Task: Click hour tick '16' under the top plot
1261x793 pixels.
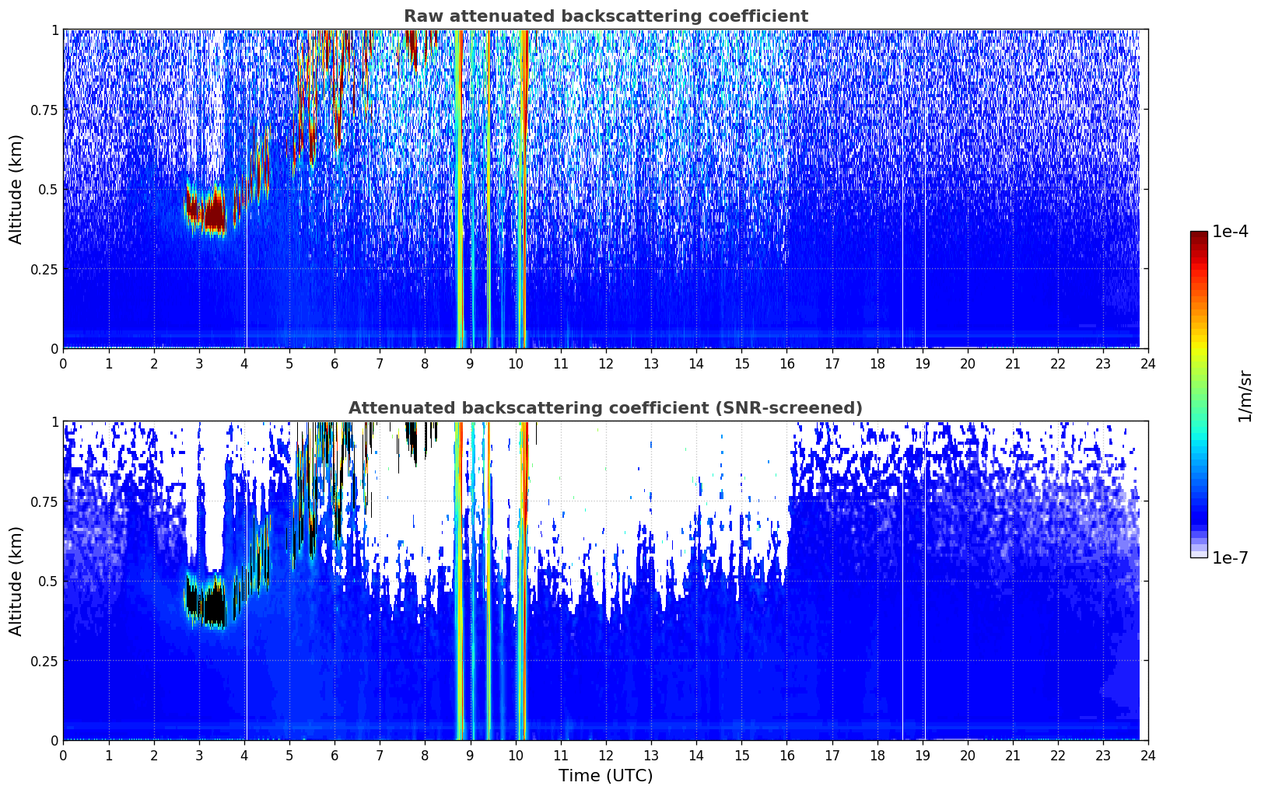Action: point(786,363)
